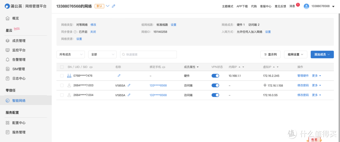This screenshot has width=340, height=142.
Task: Toggle VPN switch for 2684****7:003
Action: pyautogui.click(x=215, y=85)
